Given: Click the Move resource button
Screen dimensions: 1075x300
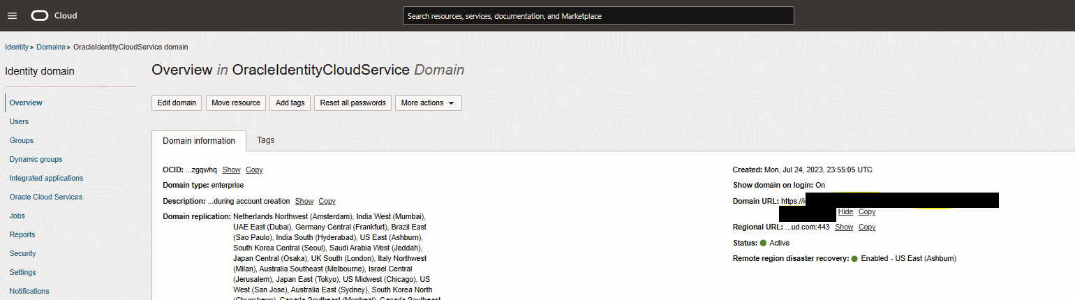Looking at the screenshot, I should tap(236, 103).
